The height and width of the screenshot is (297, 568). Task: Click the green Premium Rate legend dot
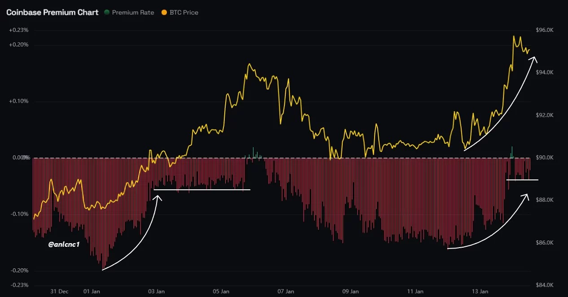106,13
